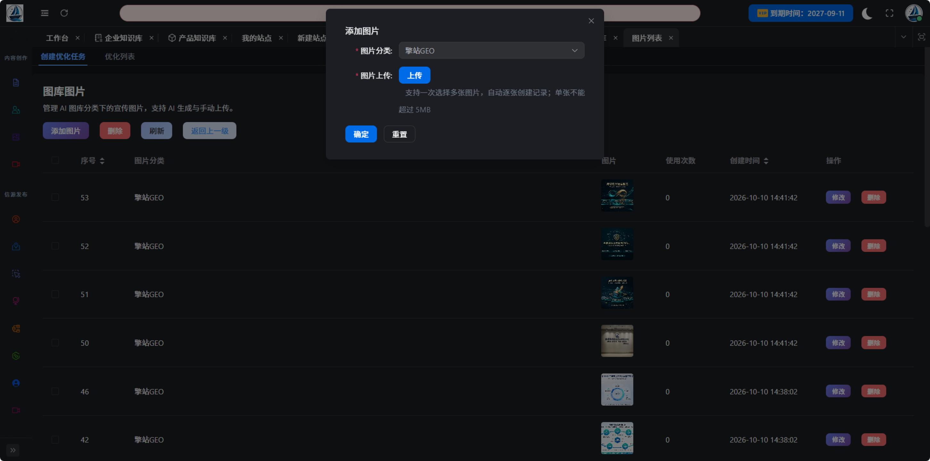Click the 重置 reset button

(399, 134)
